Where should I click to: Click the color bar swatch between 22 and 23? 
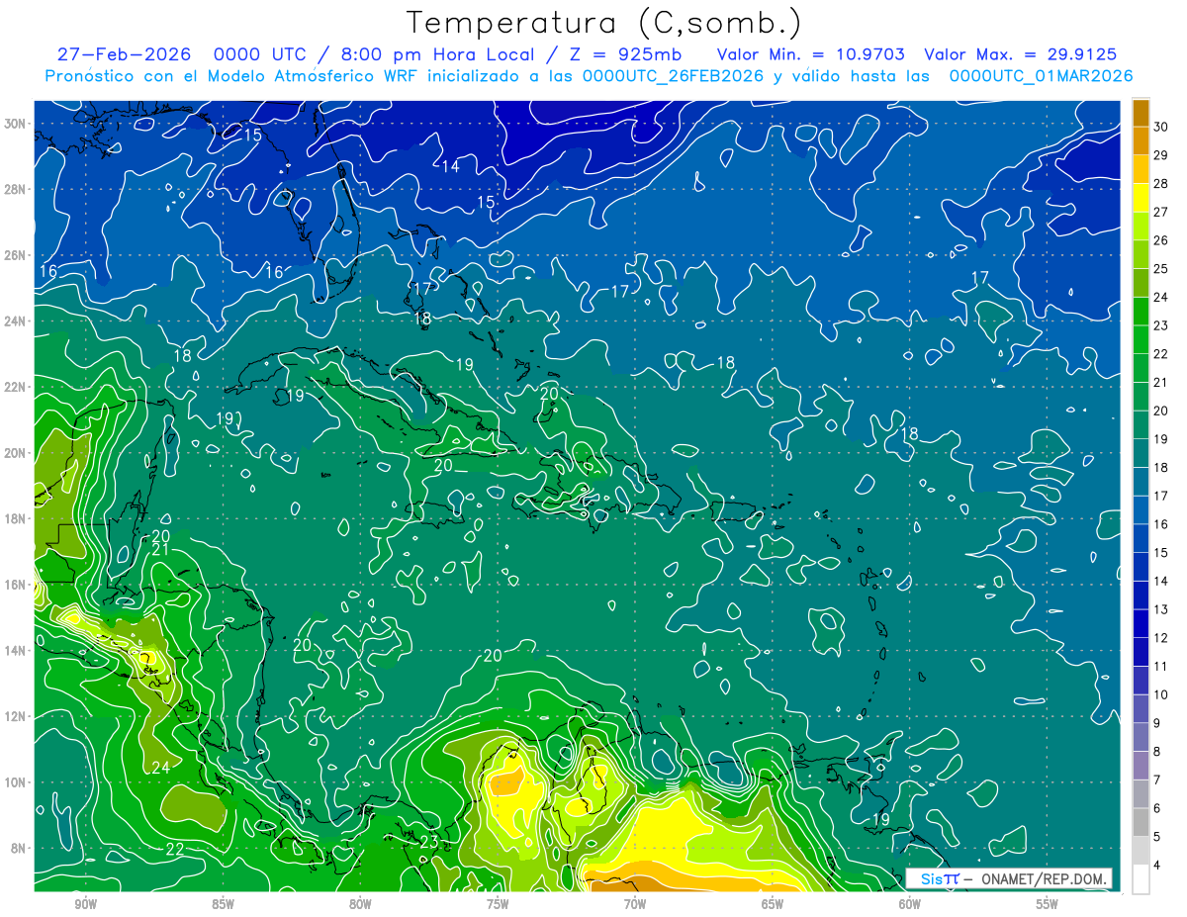click(1141, 339)
